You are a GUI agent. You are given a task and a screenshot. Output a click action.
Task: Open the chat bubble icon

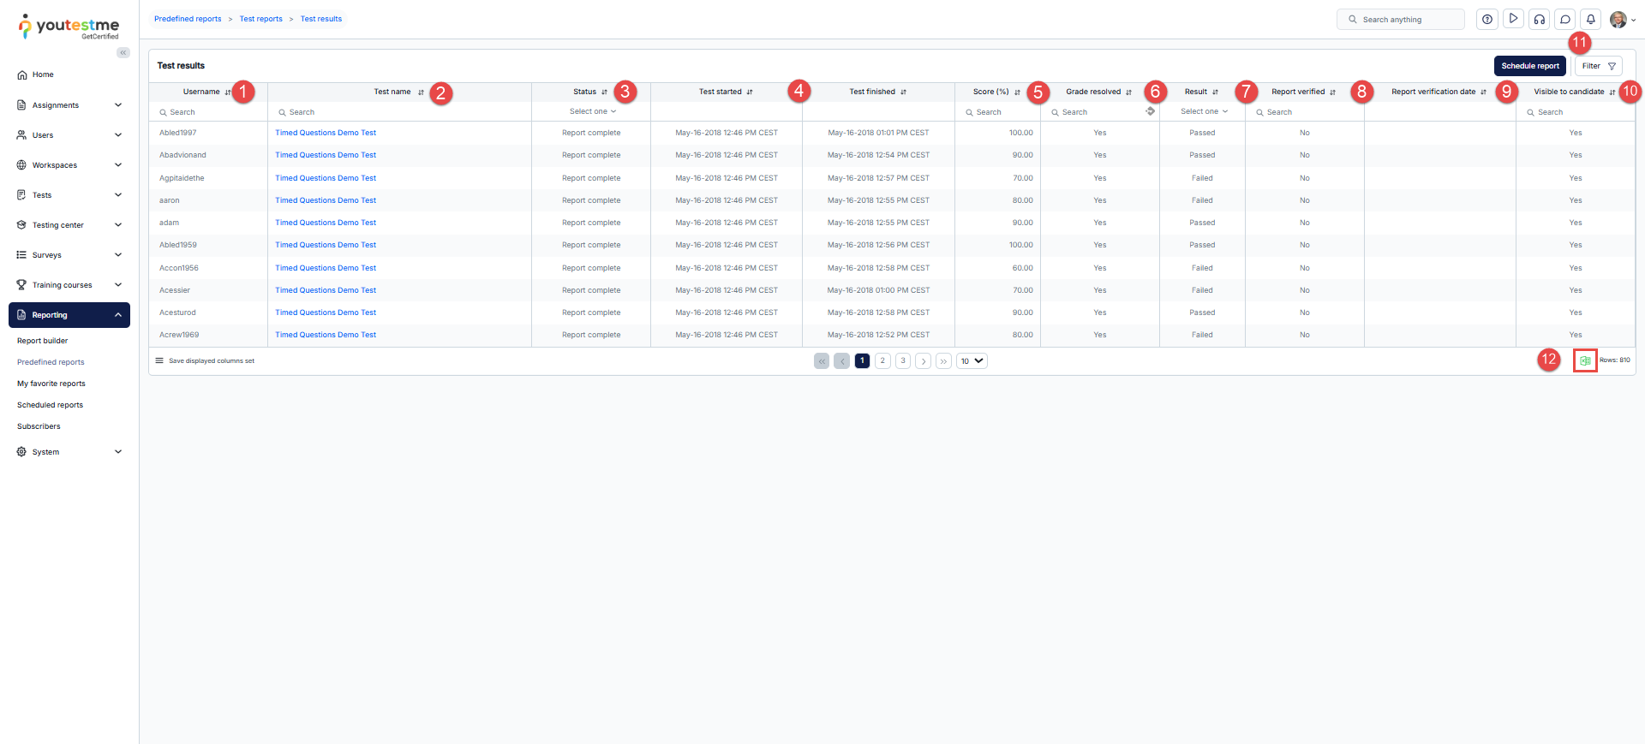1564,20
